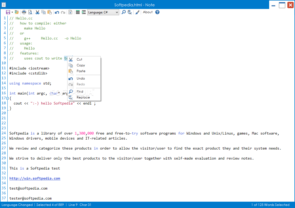Click the Paste clipboard icon in the toolbar
The height and width of the screenshot is (208, 295).
click(x=50, y=12)
